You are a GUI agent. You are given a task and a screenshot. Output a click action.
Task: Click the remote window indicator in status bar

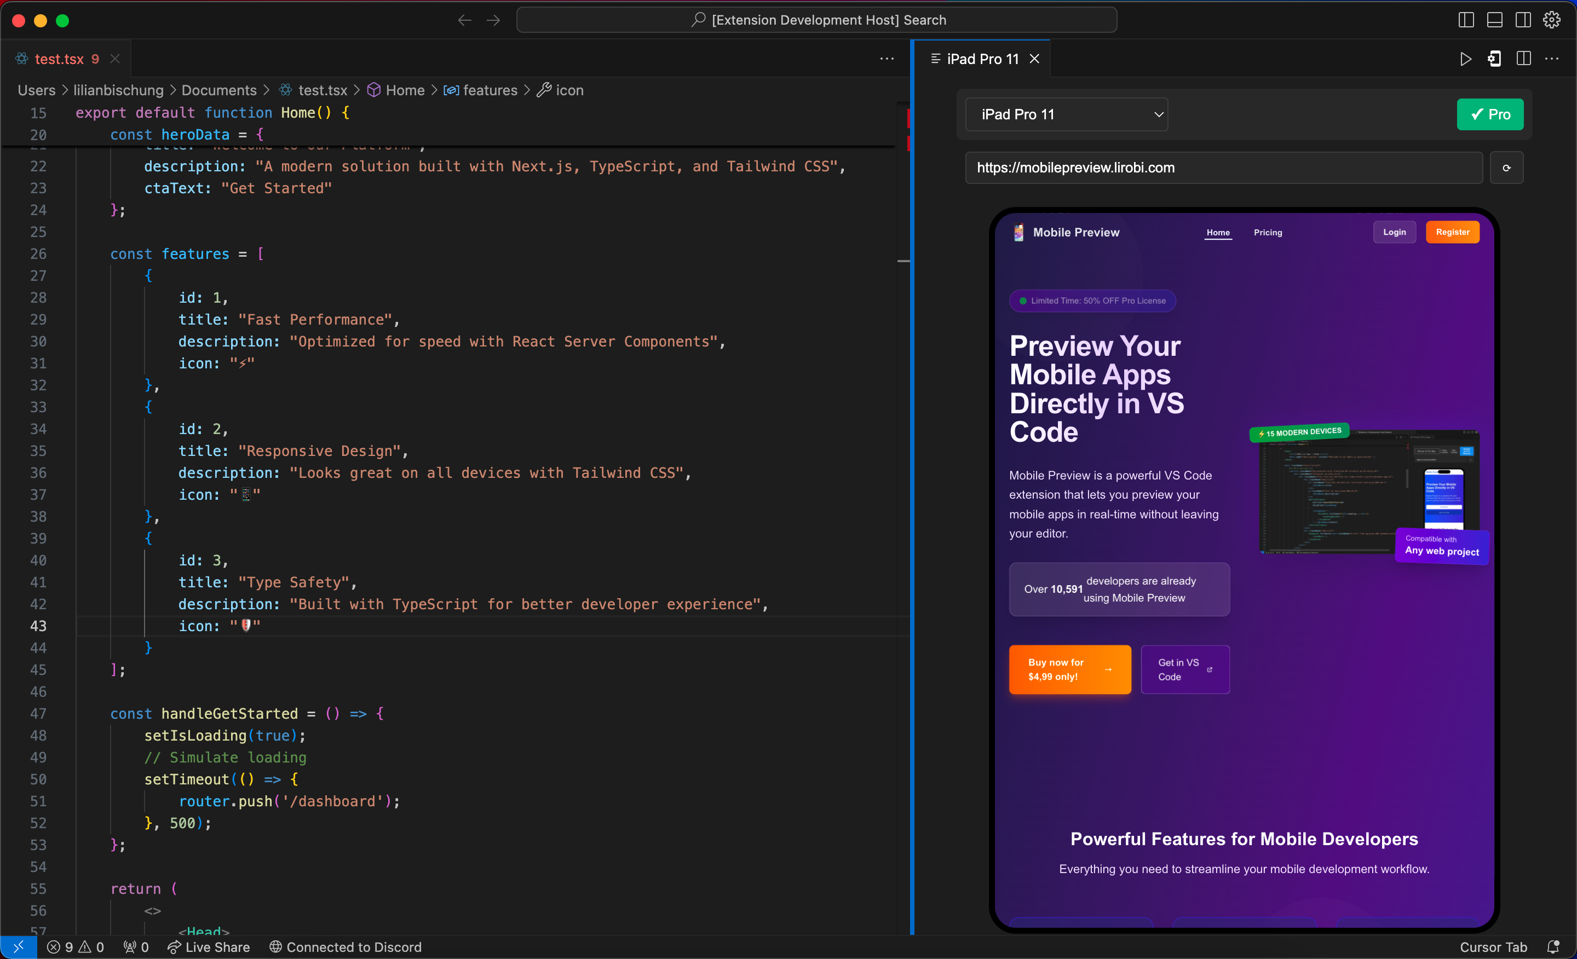(x=18, y=947)
